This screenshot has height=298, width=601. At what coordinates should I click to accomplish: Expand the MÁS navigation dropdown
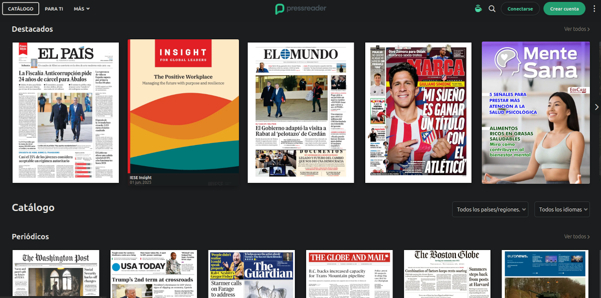[x=81, y=8]
